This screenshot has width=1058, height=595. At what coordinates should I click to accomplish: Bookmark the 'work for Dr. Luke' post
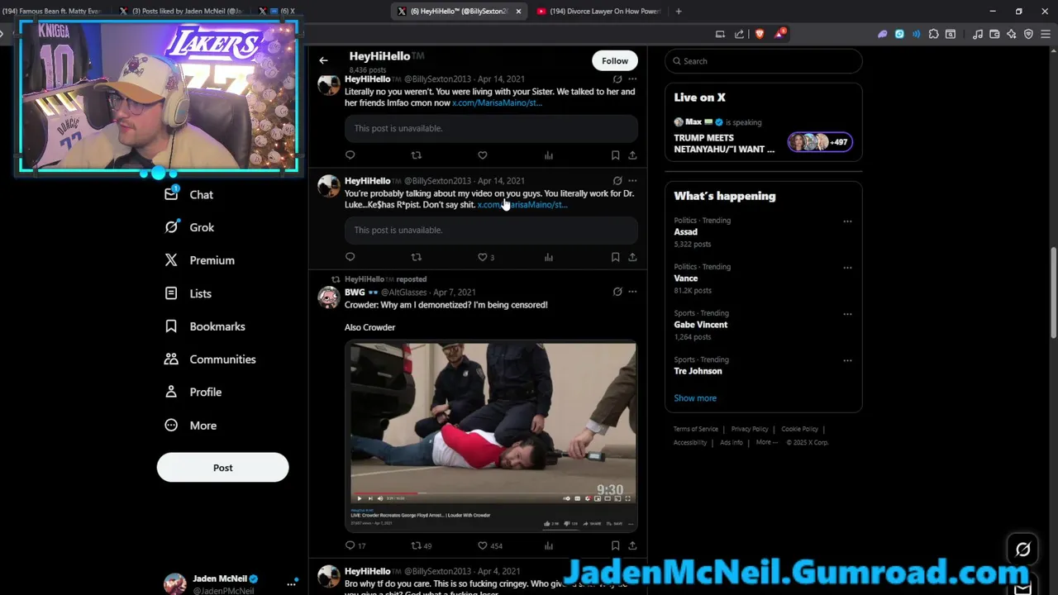615,257
